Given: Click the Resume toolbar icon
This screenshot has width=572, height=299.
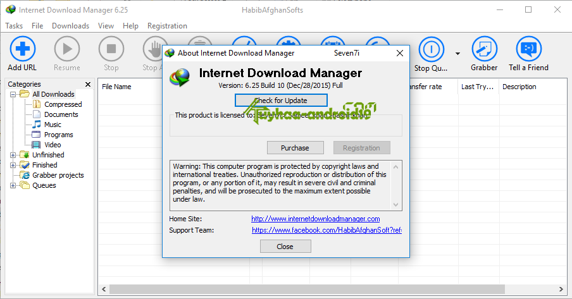Looking at the screenshot, I should click(67, 49).
